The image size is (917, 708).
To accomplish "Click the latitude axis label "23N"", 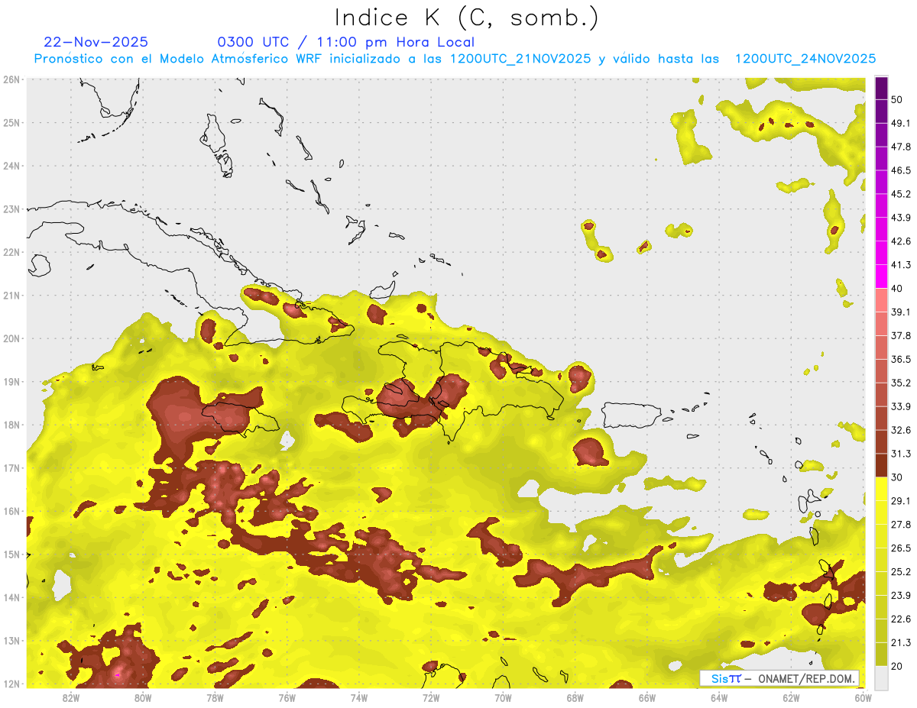I will [x=11, y=209].
